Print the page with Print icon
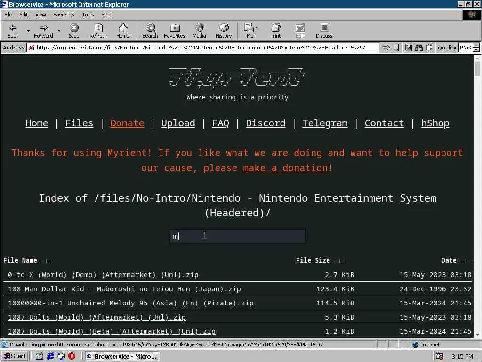This screenshot has width=482, height=362. [275, 31]
